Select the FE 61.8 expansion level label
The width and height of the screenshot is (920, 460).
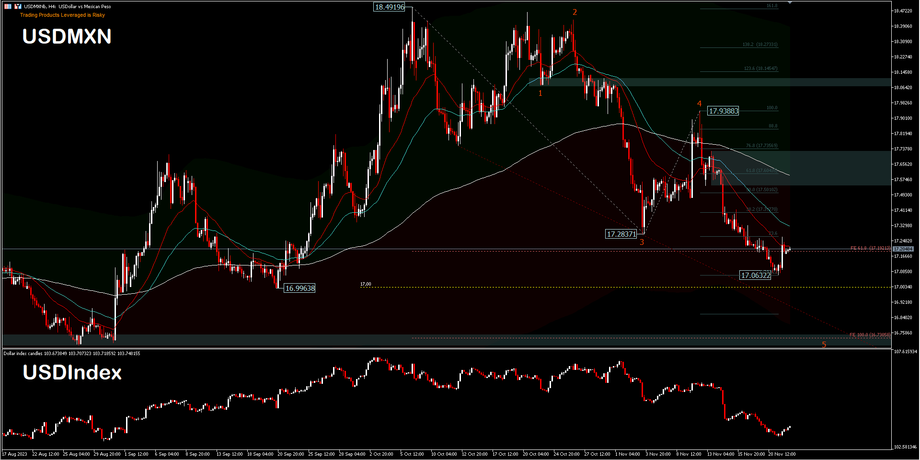point(870,248)
